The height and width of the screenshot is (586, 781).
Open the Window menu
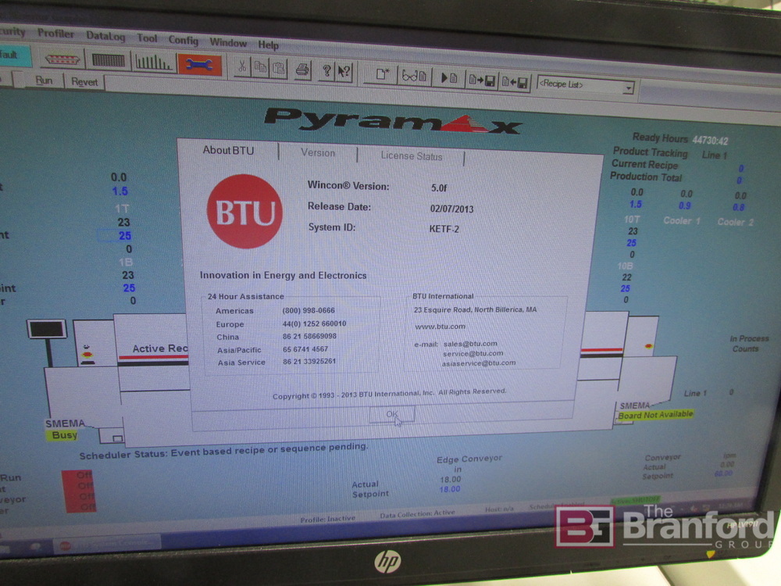(x=227, y=42)
